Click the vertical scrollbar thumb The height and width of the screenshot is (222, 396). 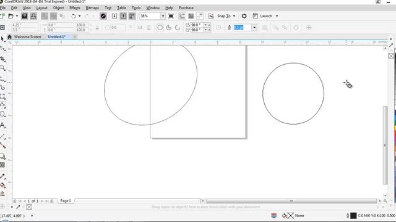[x=385, y=146]
